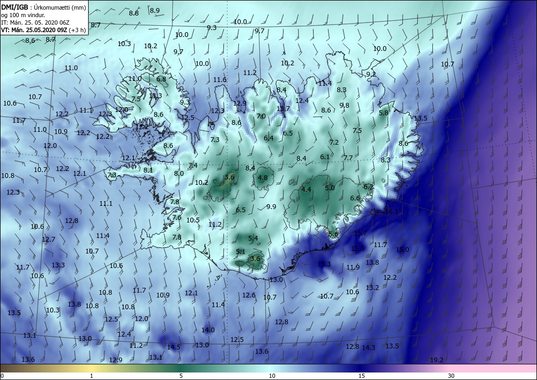
Task: Click the 5 label on the color scale
Action: (x=181, y=376)
